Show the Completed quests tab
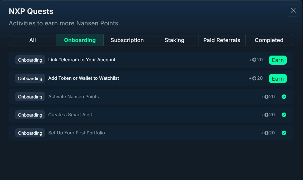The width and height of the screenshot is (303, 180). [269, 40]
